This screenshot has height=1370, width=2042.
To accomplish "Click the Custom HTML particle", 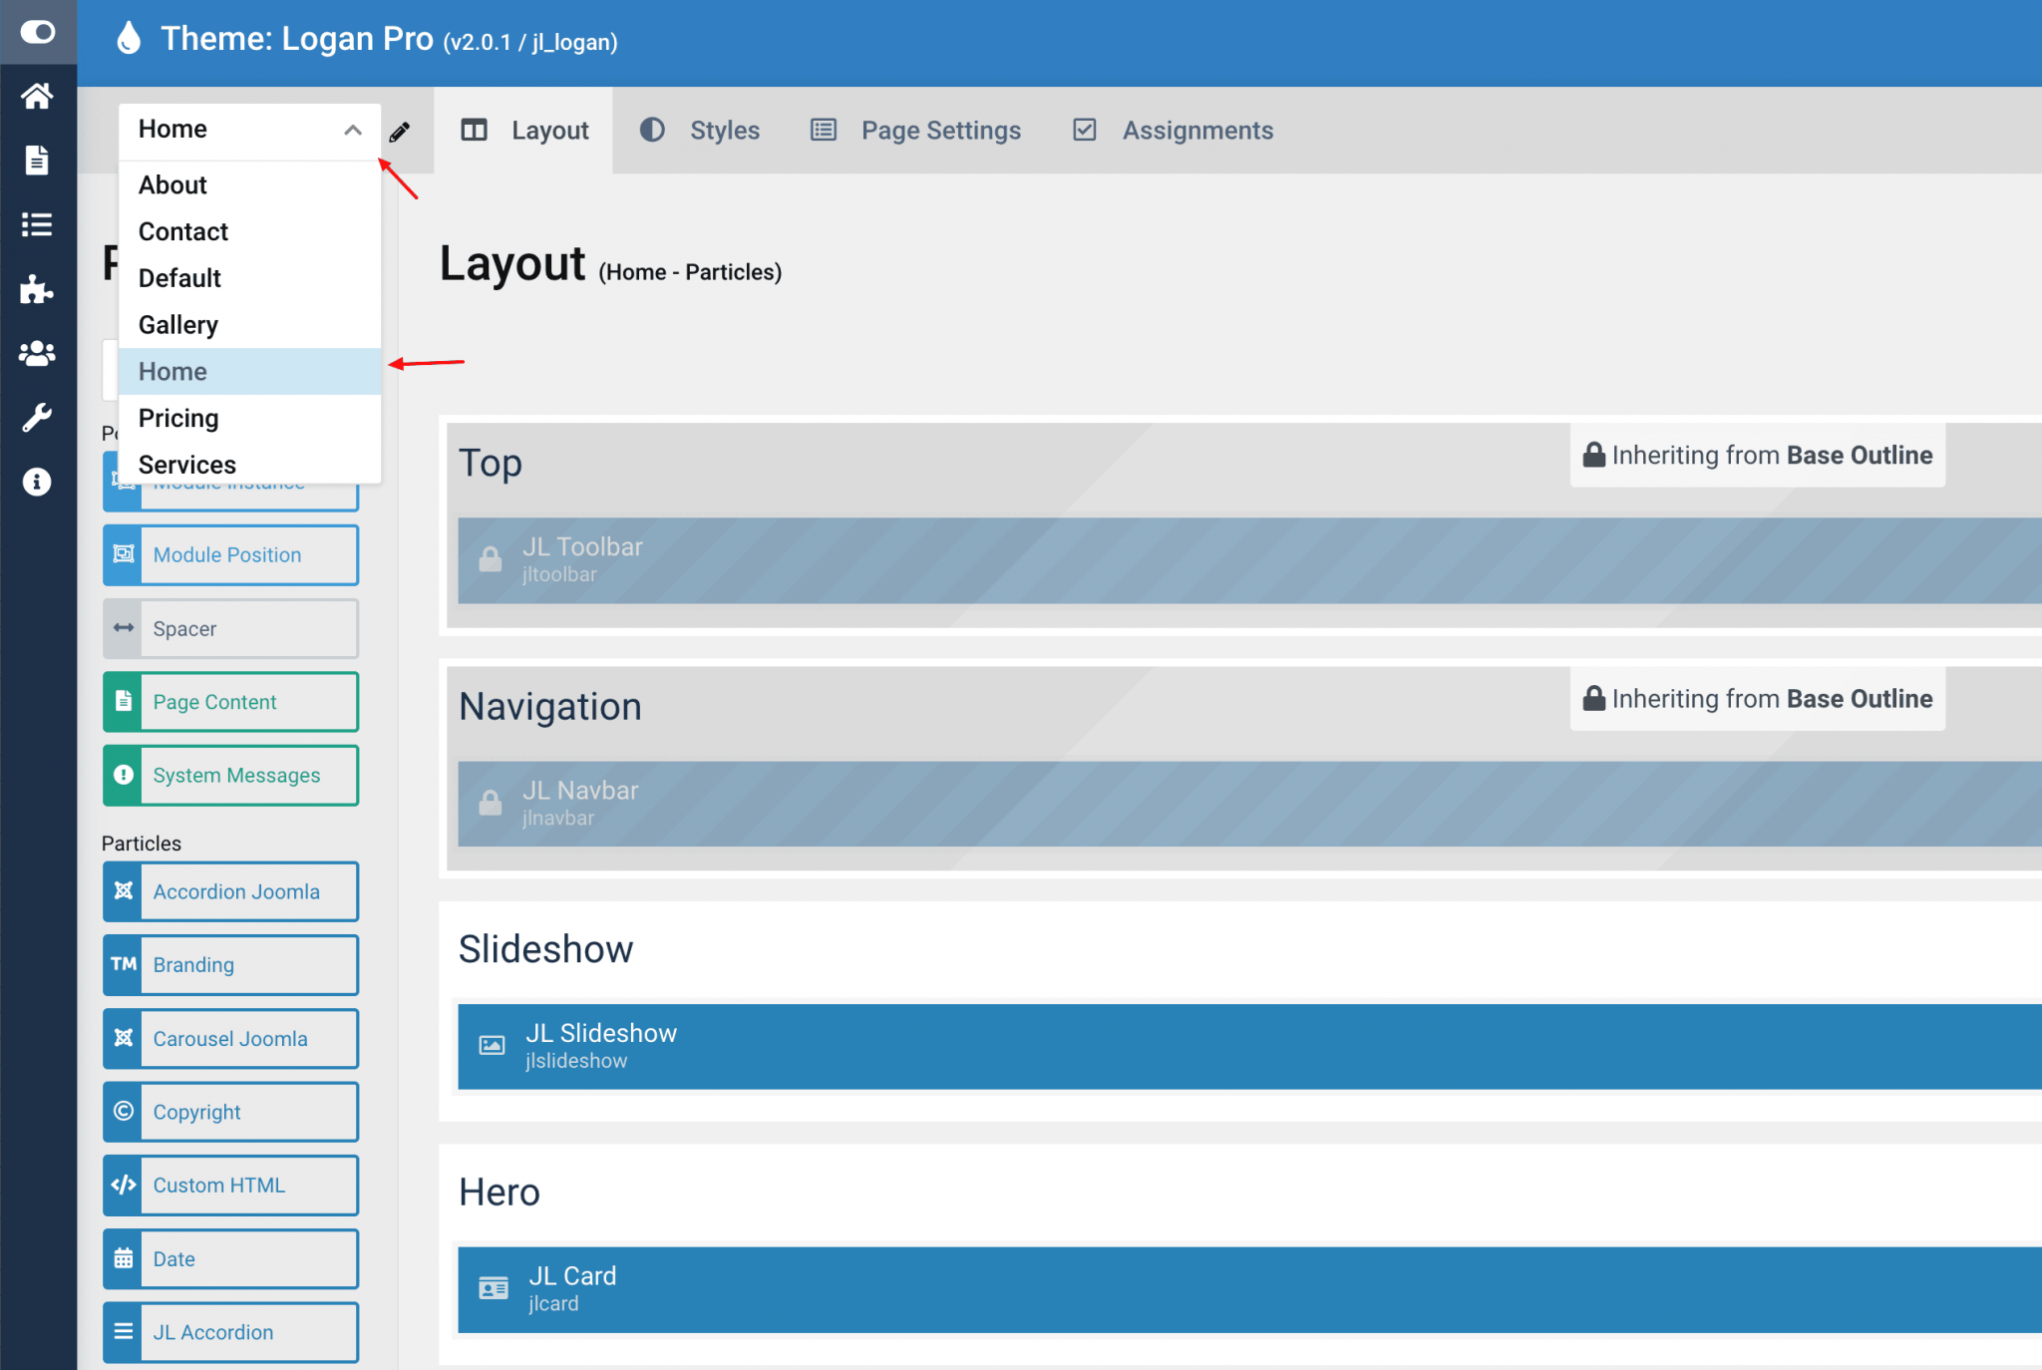I will 230,1186.
